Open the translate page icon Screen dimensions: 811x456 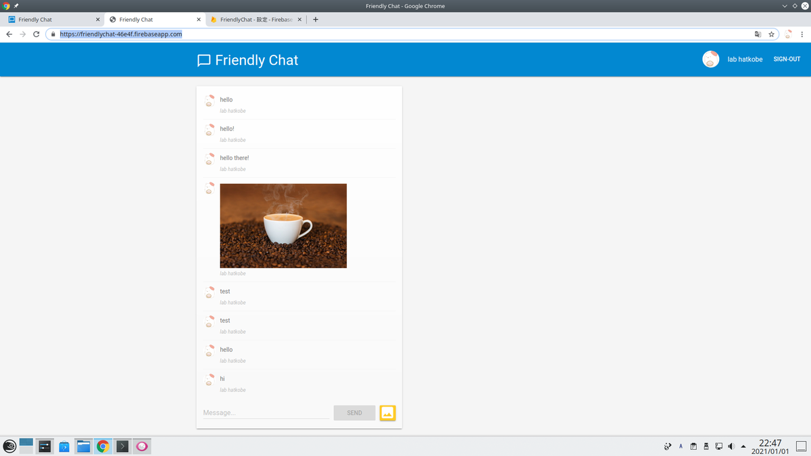click(758, 34)
